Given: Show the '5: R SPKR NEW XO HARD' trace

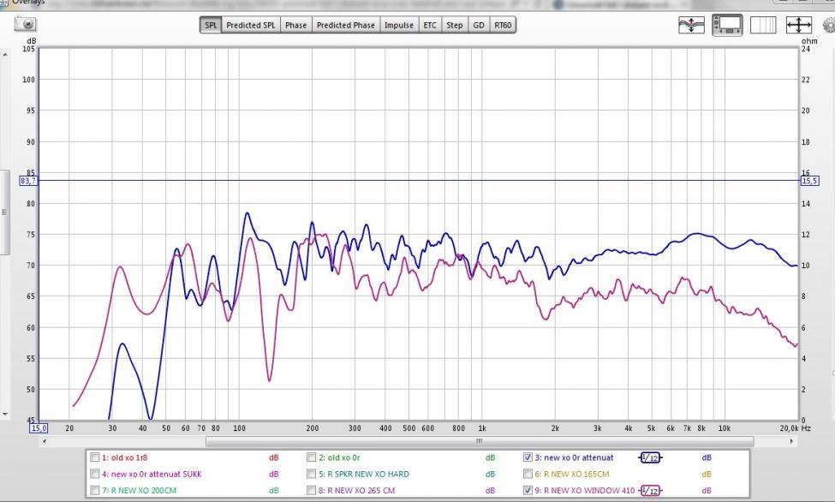Looking at the screenshot, I should click(x=312, y=474).
